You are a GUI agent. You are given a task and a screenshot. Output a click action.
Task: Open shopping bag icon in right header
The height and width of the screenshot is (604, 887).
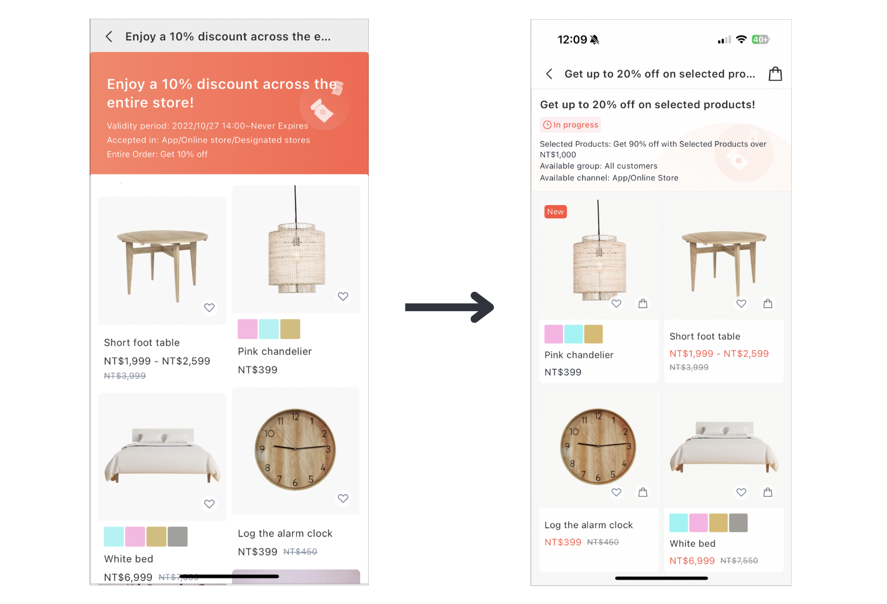775,74
